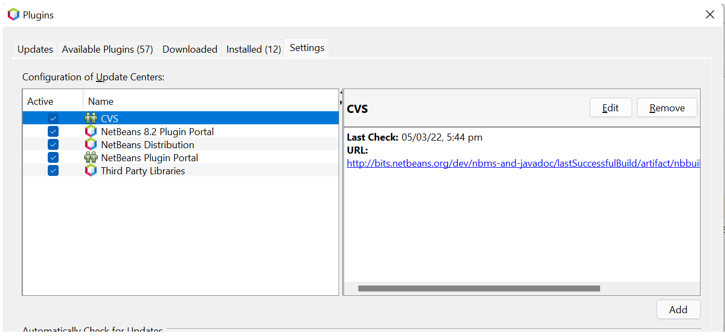The width and height of the screenshot is (725, 336).
Task: Select the NetBeans 8.2 Plugin Portal row
Action: click(181, 131)
